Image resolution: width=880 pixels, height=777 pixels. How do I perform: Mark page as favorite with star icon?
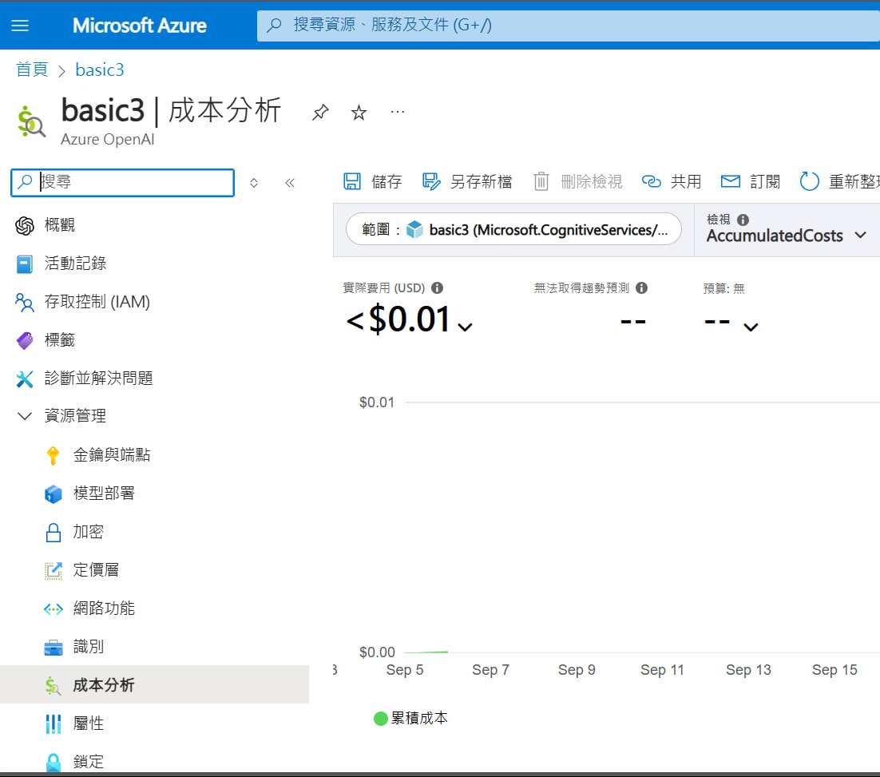click(359, 113)
